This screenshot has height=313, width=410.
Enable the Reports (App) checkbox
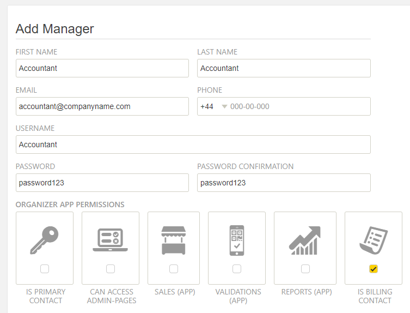tap(305, 269)
